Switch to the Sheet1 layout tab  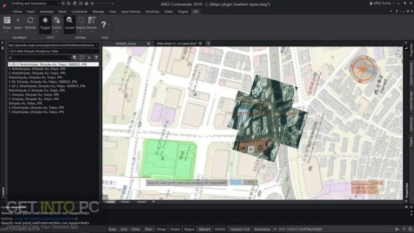(x=125, y=202)
